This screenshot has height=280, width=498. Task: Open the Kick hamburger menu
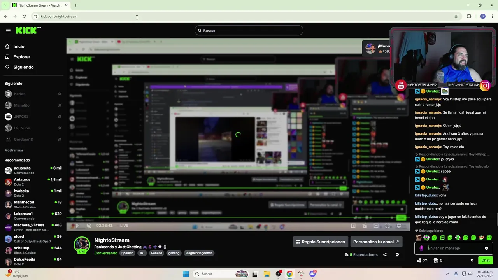click(x=8, y=30)
